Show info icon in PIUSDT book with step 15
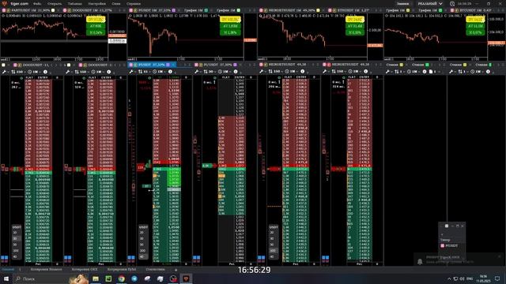The image size is (506, 284). 170,72
